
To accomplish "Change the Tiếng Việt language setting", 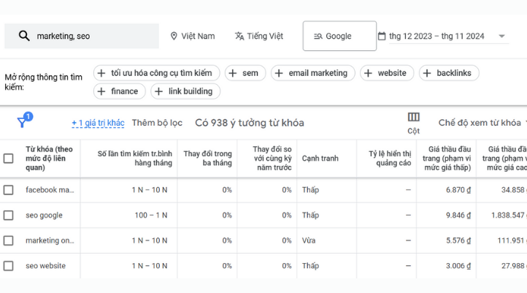I will tap(259, 36).
